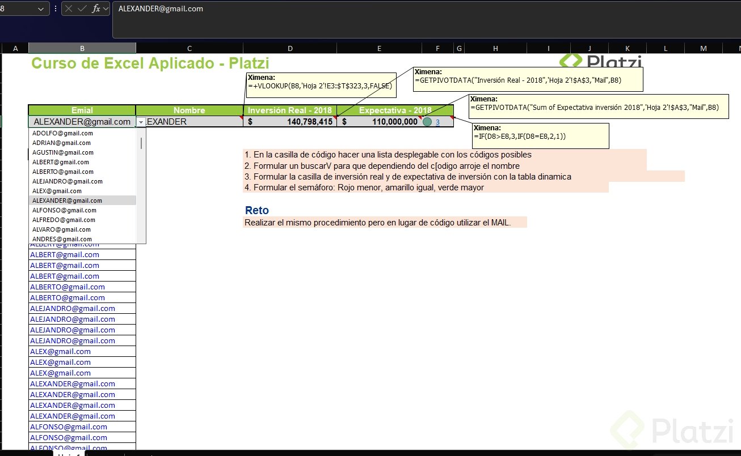Focus the Name Box field
This screenshot has height=456, width=741.
17,8
